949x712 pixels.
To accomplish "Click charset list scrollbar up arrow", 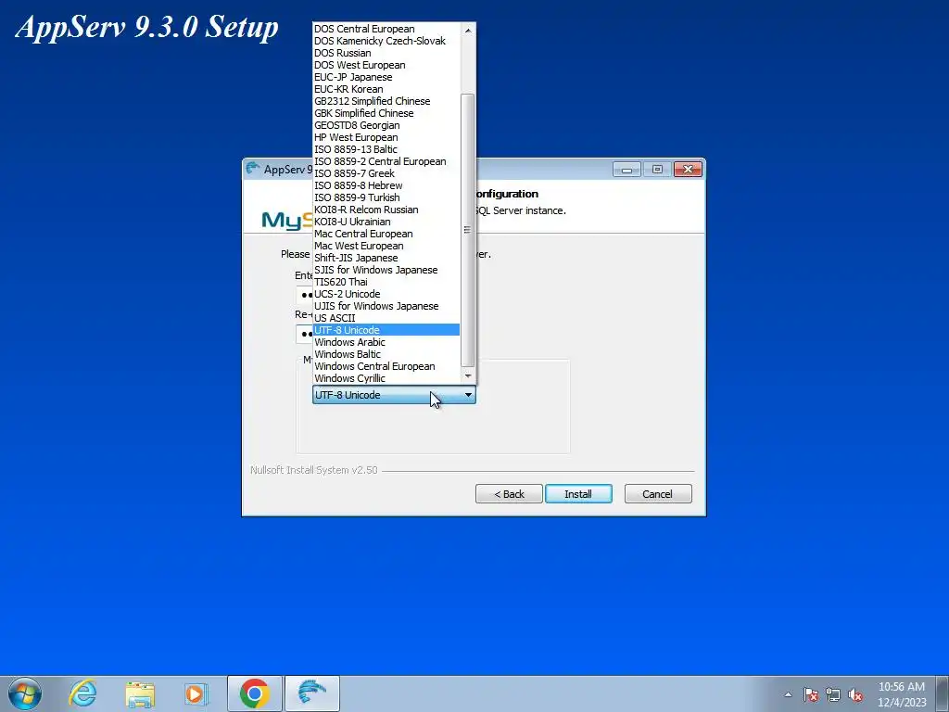I will pos(468,30).
